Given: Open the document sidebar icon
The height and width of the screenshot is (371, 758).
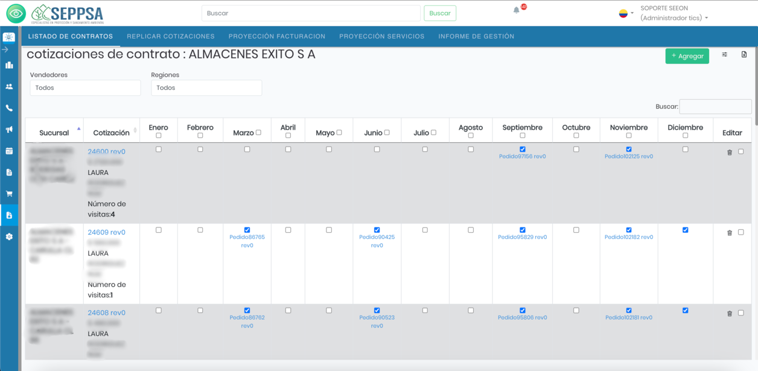Looking at the screenshot, I should 9,173.
